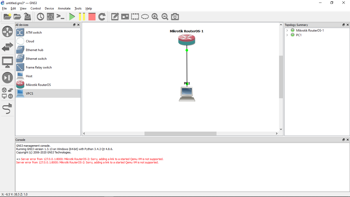Open the File menu

point(4,8)
